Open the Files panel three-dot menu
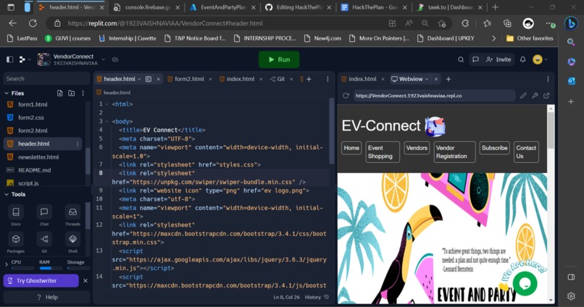This screenshot has width=584, height=307. 83,93
